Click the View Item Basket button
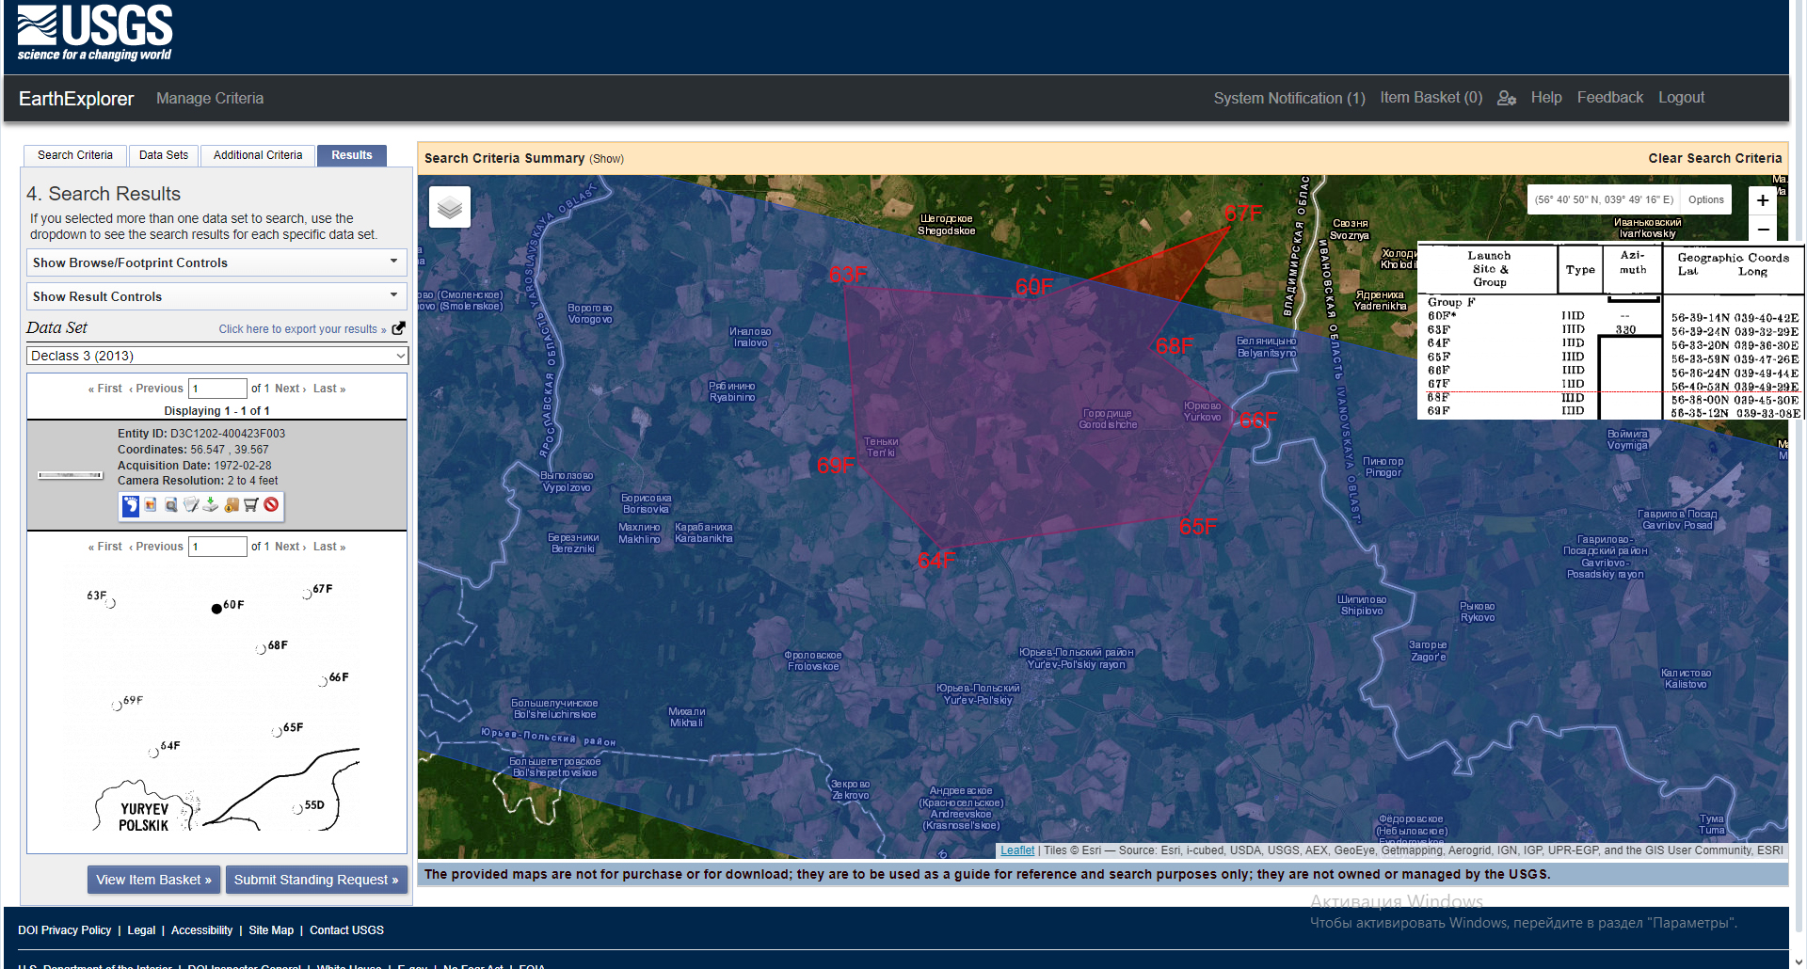The width and height of the screenshot is (1807, 969). pyautogui.click(x=153, y=880)
